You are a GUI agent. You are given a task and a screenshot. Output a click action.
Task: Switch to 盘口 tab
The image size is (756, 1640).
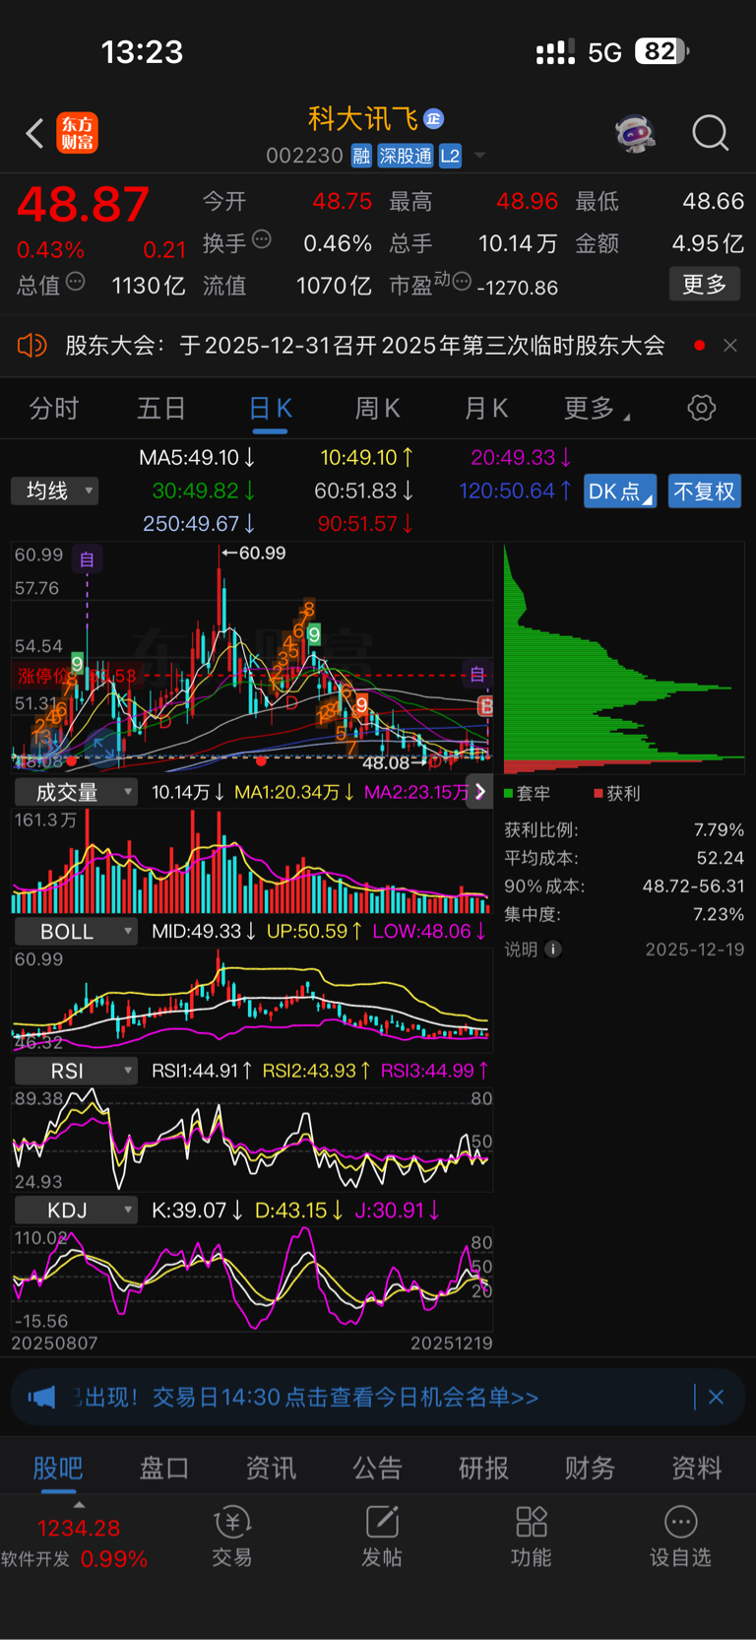click(164, 1469)
